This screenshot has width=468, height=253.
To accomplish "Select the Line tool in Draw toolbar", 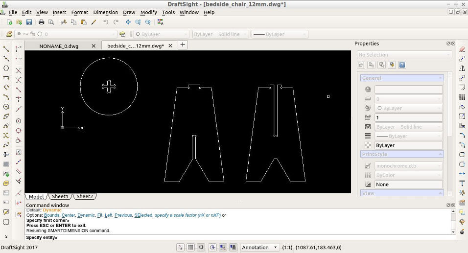I will (6, 49).
